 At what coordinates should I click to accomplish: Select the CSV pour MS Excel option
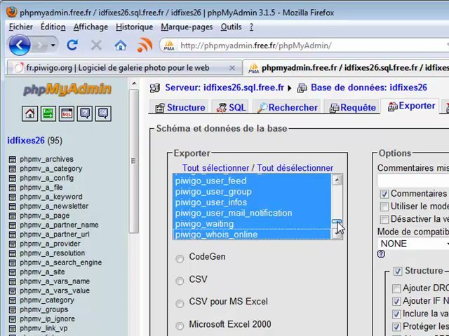pyautogui.click(x=180, y=303)
